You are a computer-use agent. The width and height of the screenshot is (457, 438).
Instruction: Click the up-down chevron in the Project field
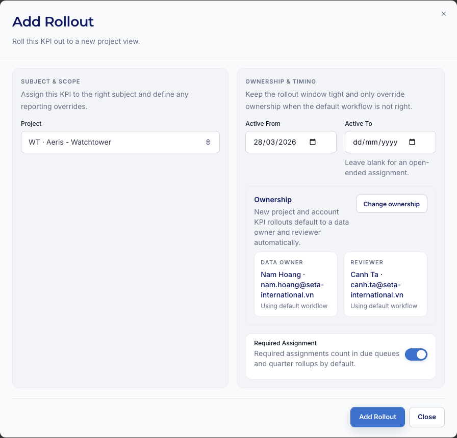point(208,142)
